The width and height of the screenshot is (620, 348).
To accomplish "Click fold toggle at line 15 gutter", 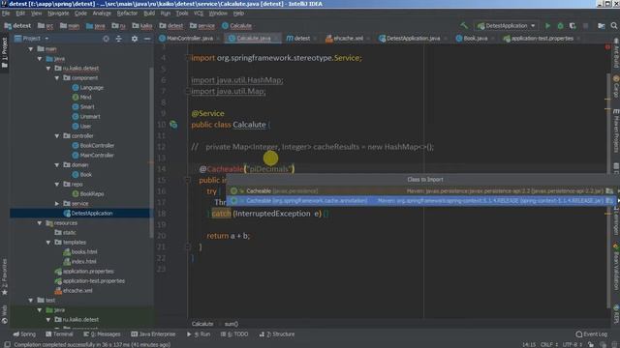I will [188, 181].
